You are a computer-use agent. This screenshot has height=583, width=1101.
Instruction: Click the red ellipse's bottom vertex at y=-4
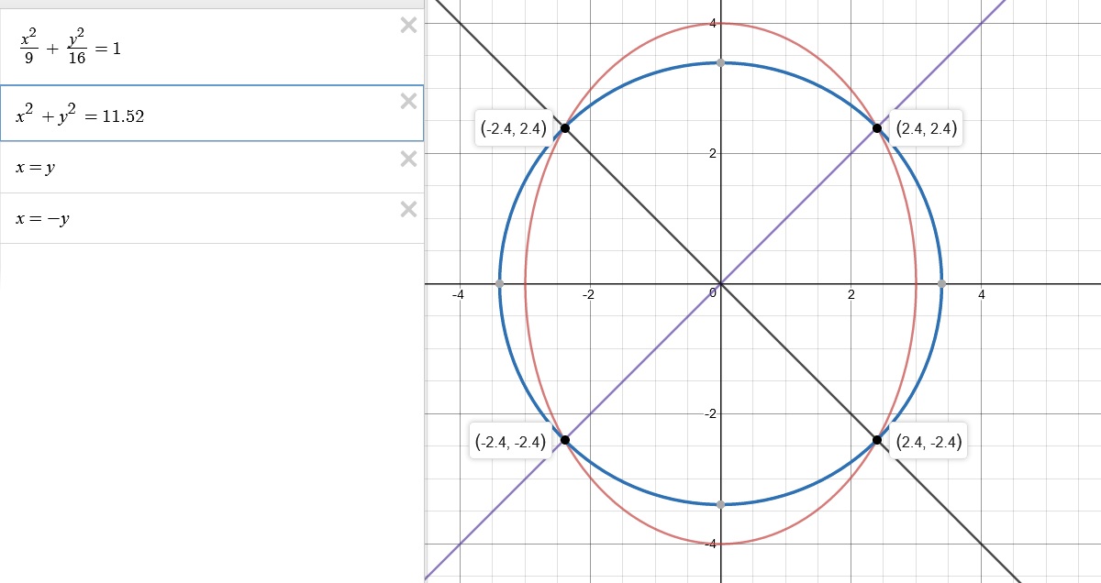click(x=720, y=544)
